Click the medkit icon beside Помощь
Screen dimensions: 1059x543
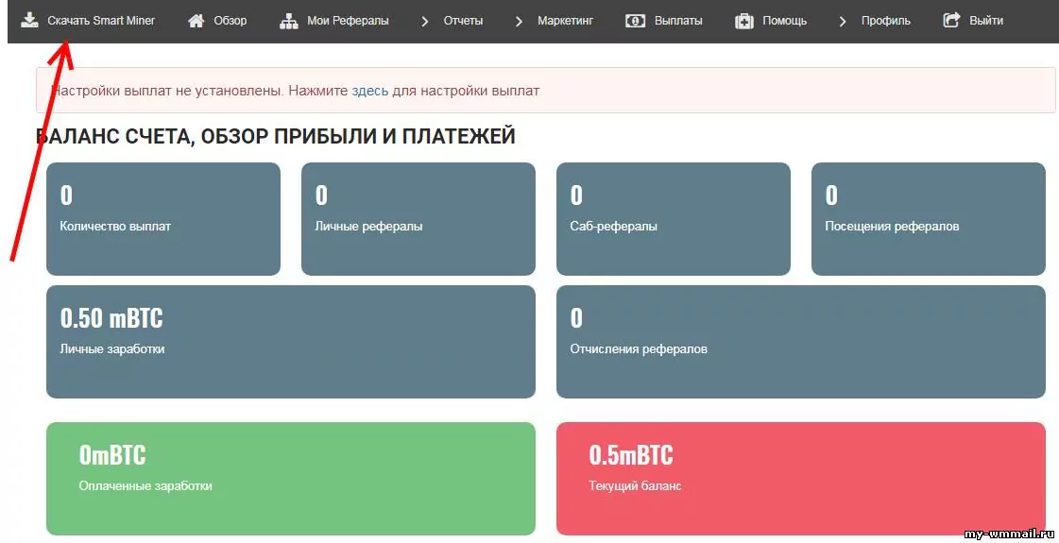744,21
